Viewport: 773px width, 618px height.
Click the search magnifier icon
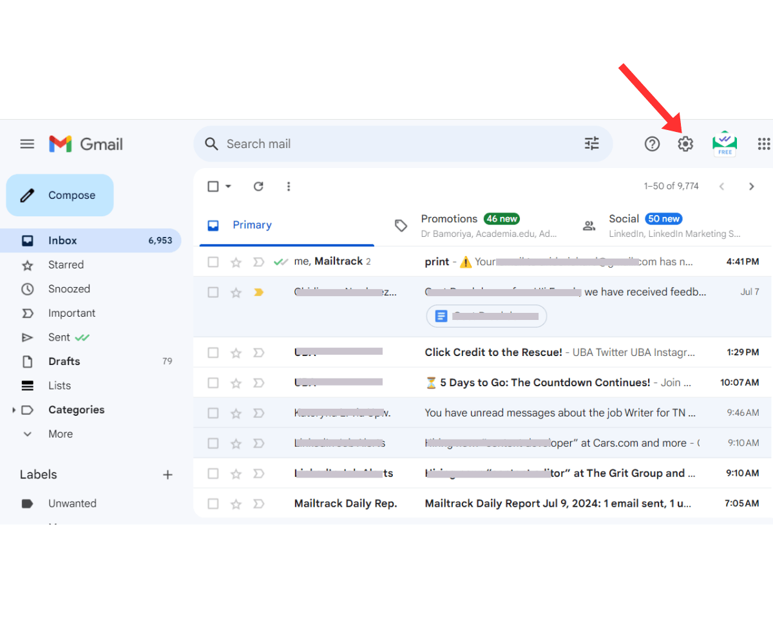(x=211, y=144)
